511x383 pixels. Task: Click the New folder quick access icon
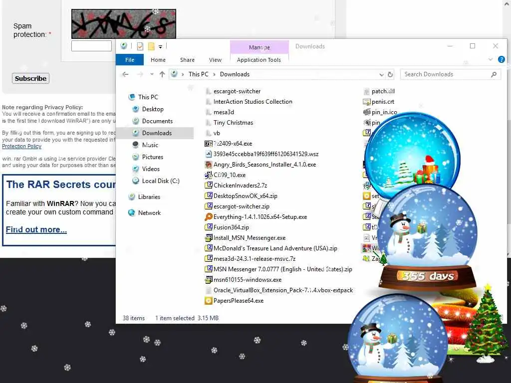pos(151,46)
